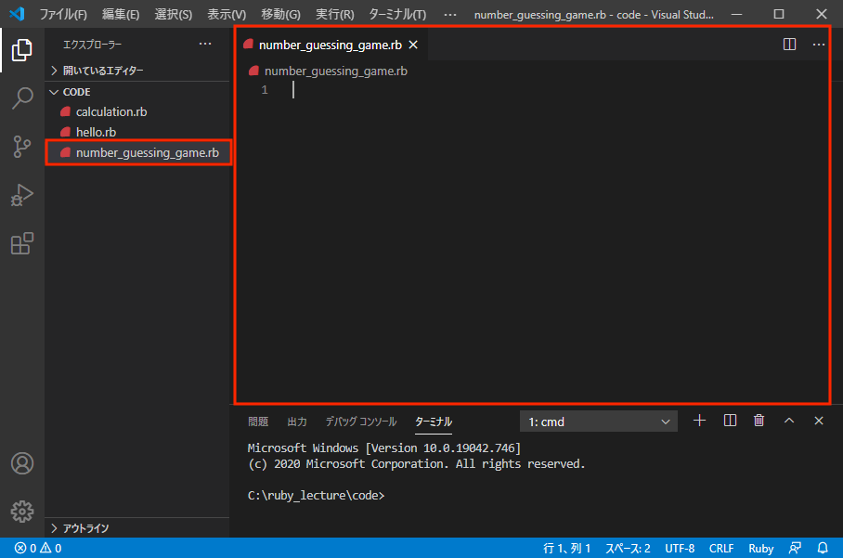Open the 表示(V) menu

(x=227, y=15)
